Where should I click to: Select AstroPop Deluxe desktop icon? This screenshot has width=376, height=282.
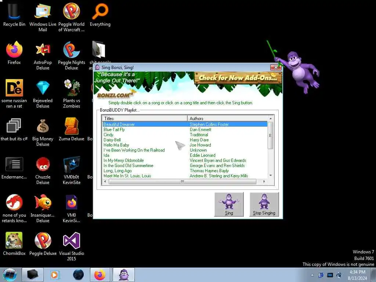[43, 56]
